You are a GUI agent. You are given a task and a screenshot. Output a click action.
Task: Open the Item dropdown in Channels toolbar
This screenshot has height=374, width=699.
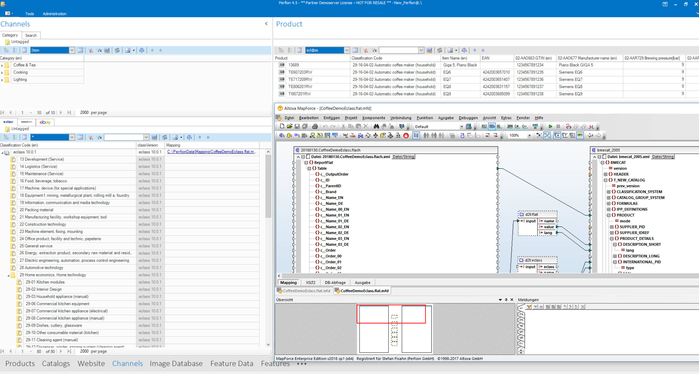click(72, 50)
